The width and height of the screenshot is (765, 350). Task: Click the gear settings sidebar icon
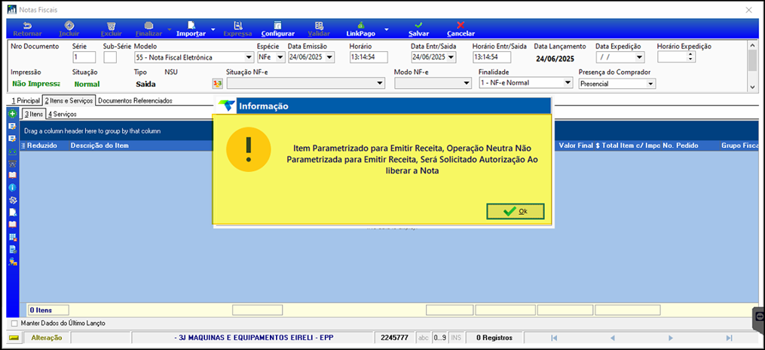13,200
